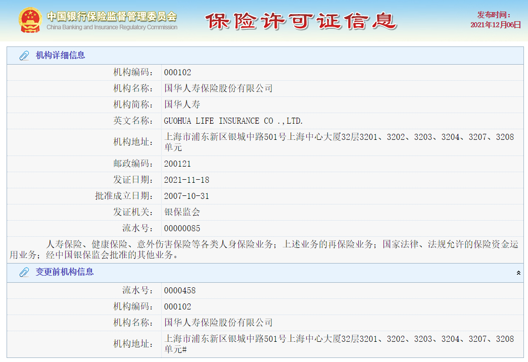
Task: Click 国华人寿保险股份有限公司 in the 变更前 section
Action: pyautogui.click(x=218, y=323)
